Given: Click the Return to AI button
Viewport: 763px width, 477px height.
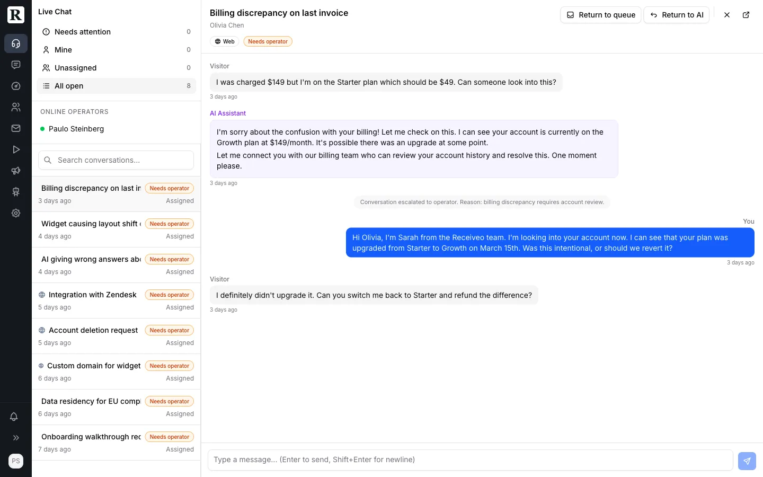Looking at the screenshot, I should point(677,15).
